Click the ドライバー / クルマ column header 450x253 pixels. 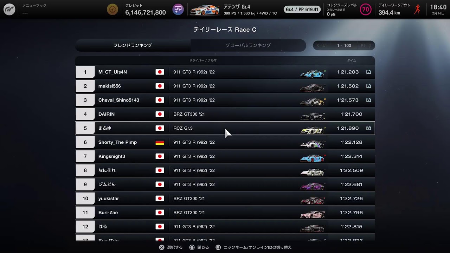(x=203, y=60)
